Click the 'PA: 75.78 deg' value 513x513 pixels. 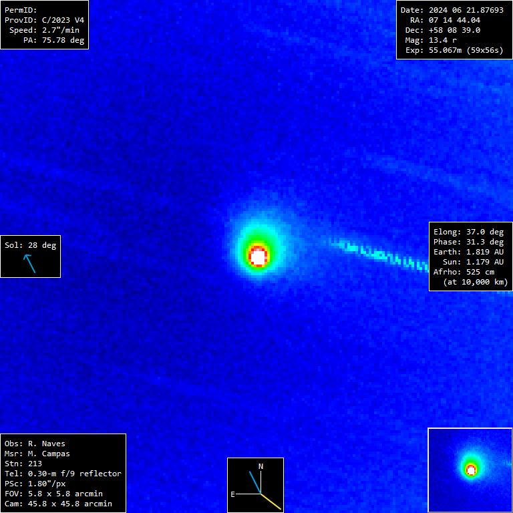point(53,40)
